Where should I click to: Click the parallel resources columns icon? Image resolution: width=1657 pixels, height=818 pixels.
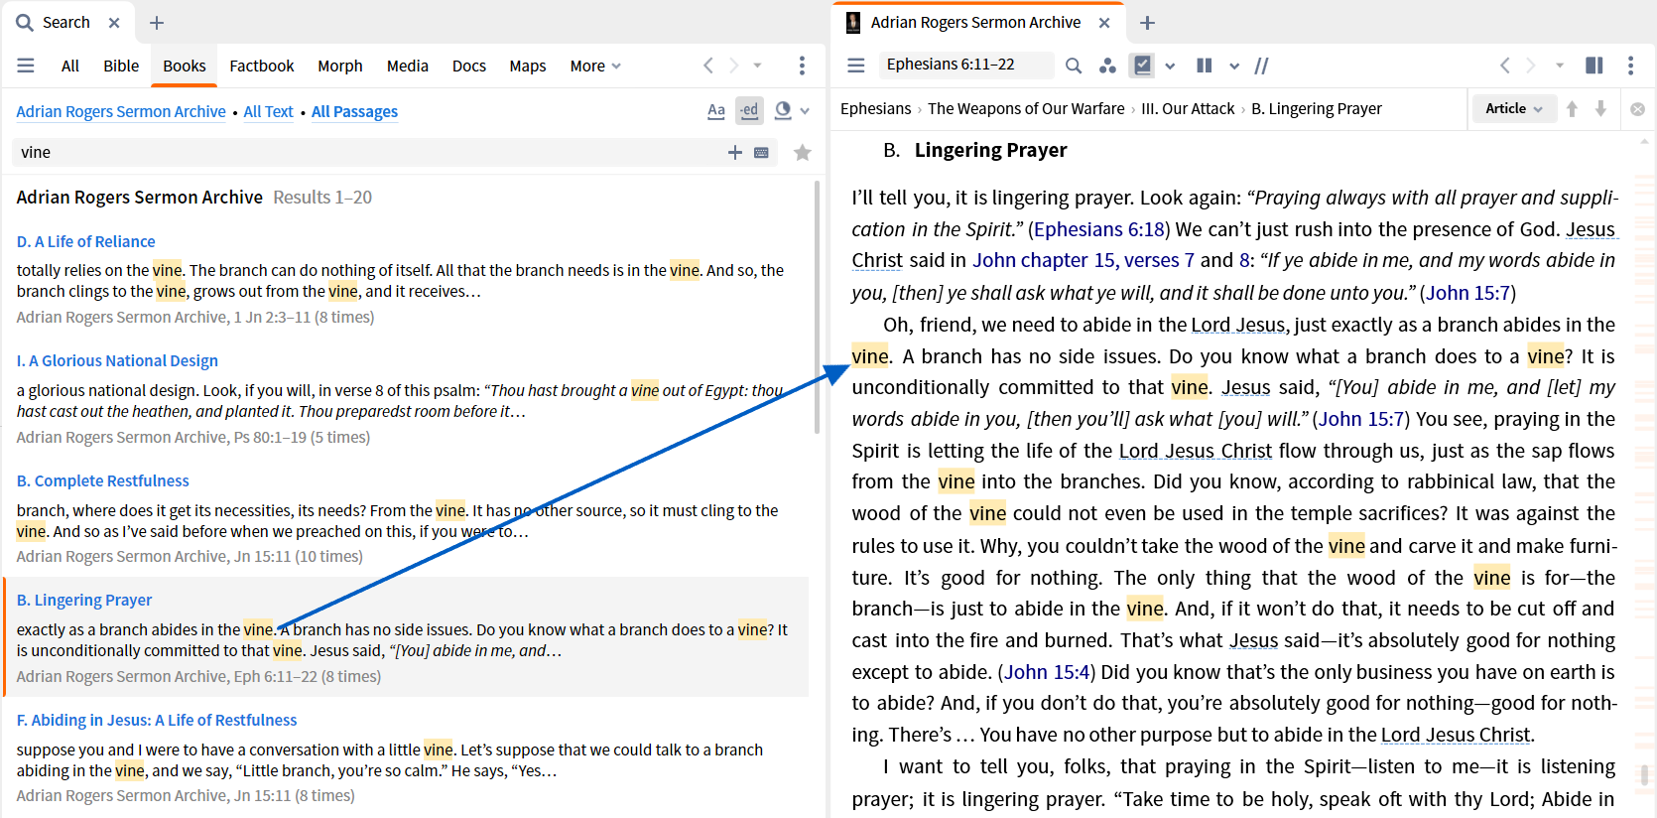coord(1205,66)
